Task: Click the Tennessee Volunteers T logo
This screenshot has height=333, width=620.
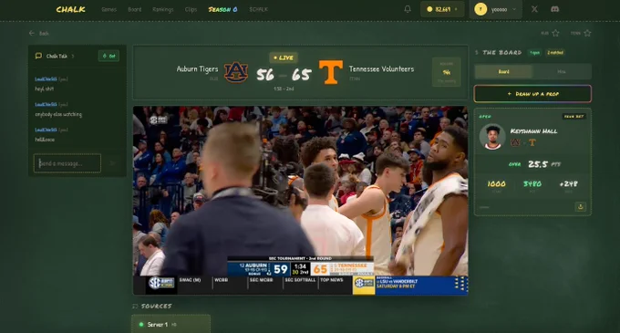Action: click(331, 72)
